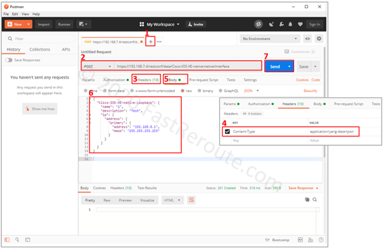Viewport: 383px width, 249px height.
Task: Toggle the Save Responses switch
Action: pos(9,60)
